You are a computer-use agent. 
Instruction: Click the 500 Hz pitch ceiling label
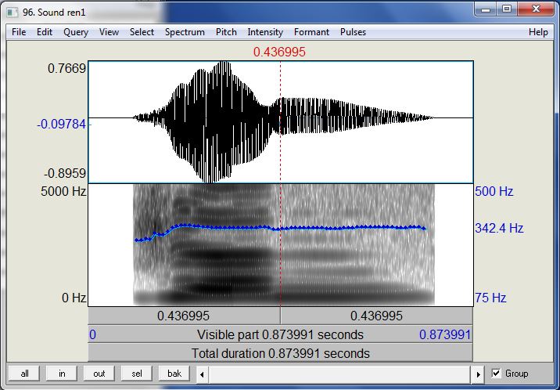click(x=494, y=192)
